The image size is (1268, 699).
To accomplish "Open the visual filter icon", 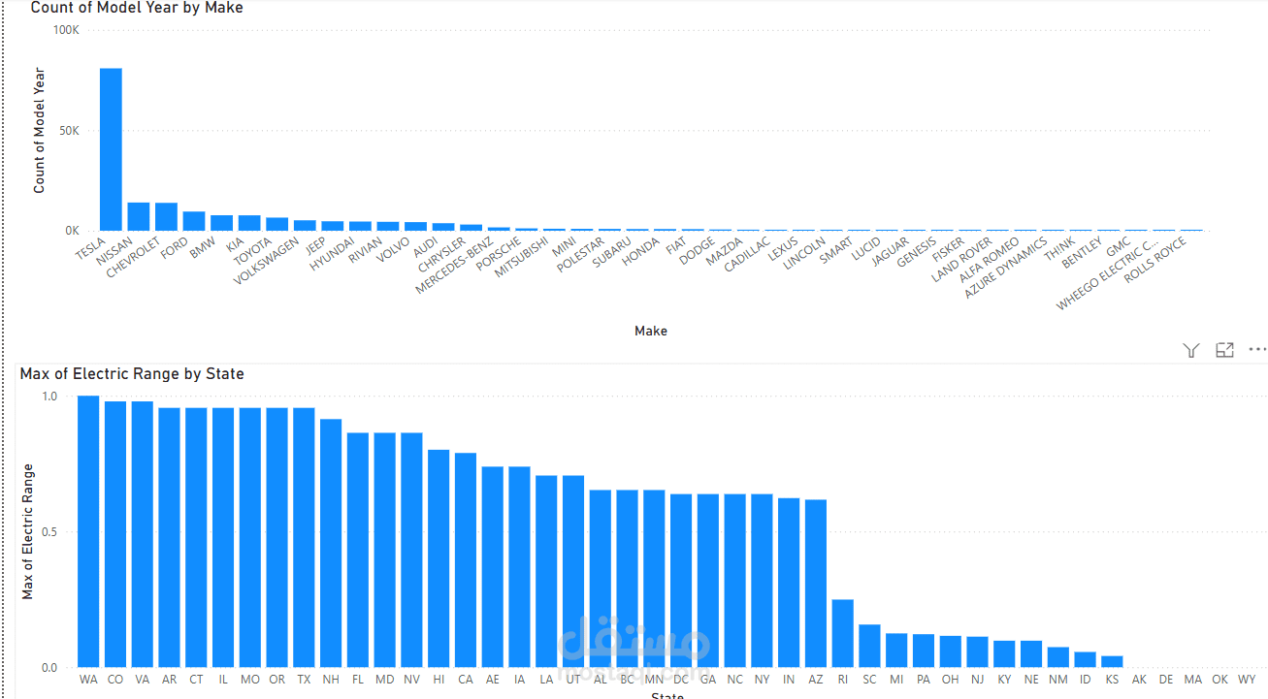I will coord(1191,350).
